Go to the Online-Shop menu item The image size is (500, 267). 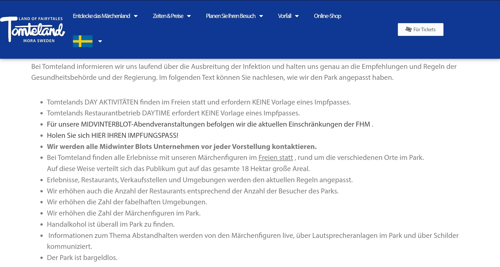pos(328,16)
